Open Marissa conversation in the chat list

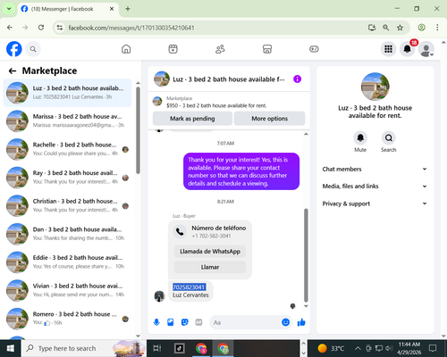click(x=67, y=120)
